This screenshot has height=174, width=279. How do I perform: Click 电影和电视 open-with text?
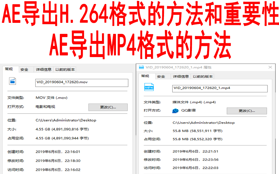click(x=45, y=107)
